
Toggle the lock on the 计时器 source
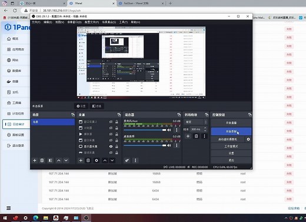click(x=117, y=128)
